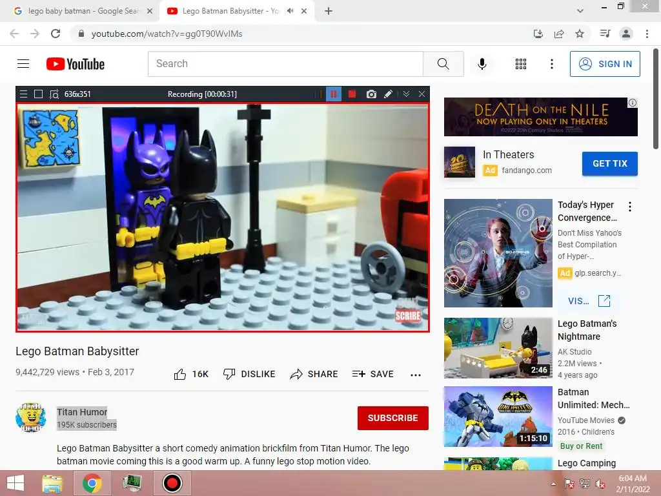This screenshot has width=661, height=496.
Task: Share this page icon in address bar
Action: pos(559,34)
